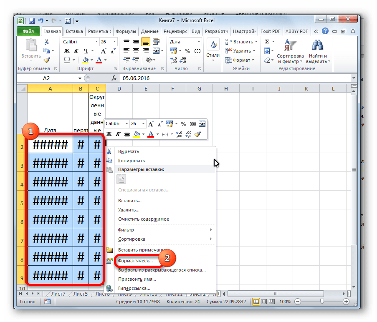Viewport: 377px width, 322px height.
Task: Open the Cell Styles gallery
Action: 213,49
